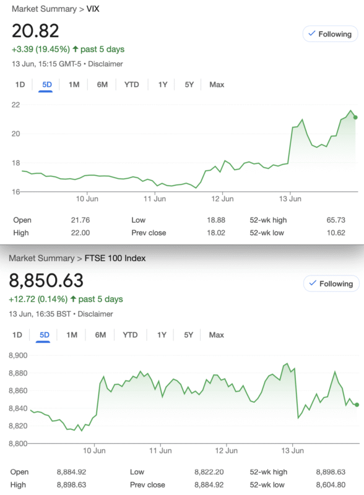Show VIX year-to-date with YTD tab
364x495 pixels.
pyautogui.click(x=132, y=85)
